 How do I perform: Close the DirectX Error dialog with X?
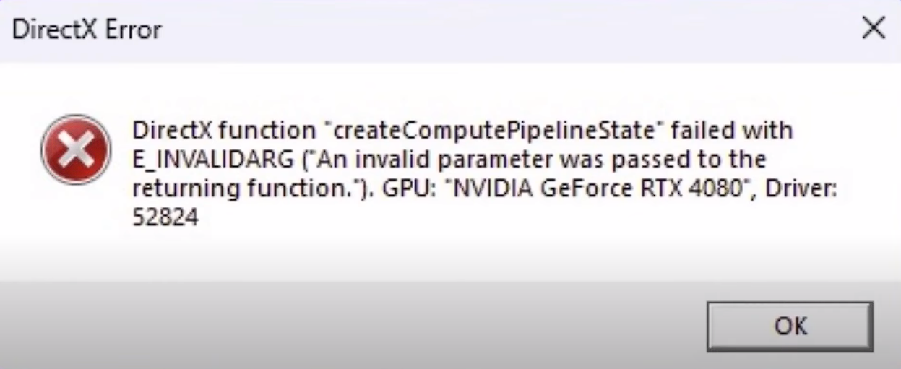pyautogui.click(x=874, y=29)
